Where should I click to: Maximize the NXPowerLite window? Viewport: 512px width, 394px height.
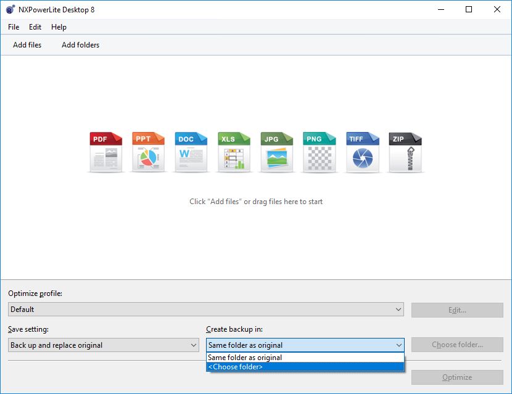469,9
